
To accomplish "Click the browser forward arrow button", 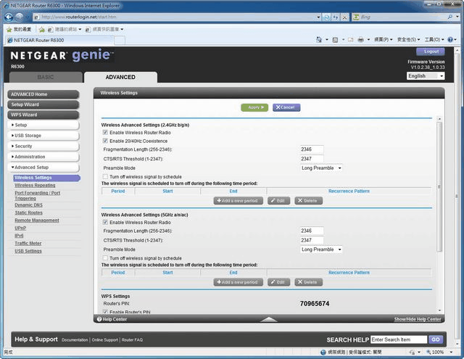I will tap(19, 17).
